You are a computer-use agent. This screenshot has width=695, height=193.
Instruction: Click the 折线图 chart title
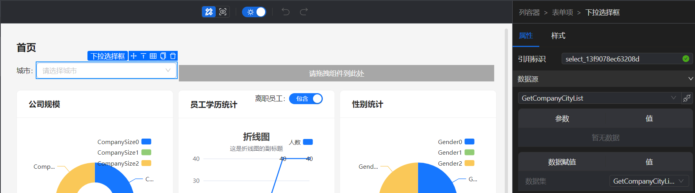coord(256,137)
